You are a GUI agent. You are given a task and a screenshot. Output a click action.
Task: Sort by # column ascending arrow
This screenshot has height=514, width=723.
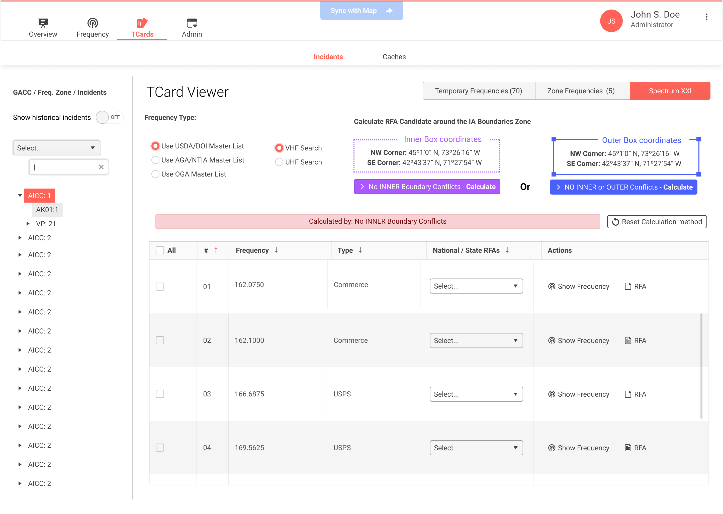click(216, 250)
